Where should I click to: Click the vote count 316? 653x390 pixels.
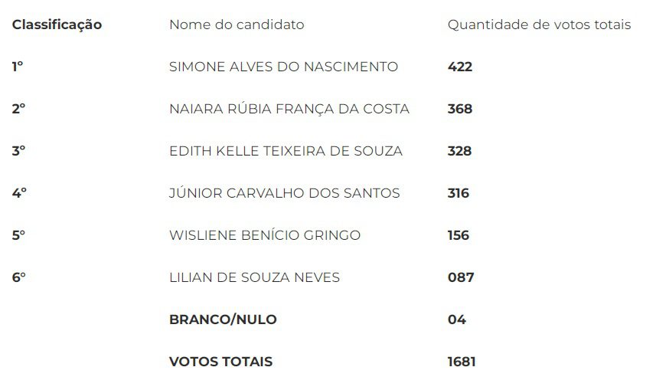[458, 193]
